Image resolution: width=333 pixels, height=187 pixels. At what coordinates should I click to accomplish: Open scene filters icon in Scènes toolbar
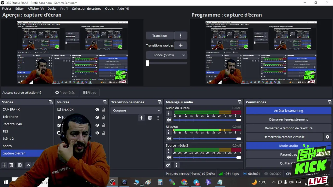[x=20, y=165]
